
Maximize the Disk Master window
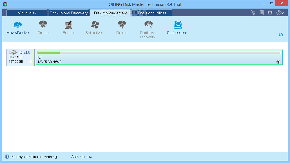click(x=272, y=3)
